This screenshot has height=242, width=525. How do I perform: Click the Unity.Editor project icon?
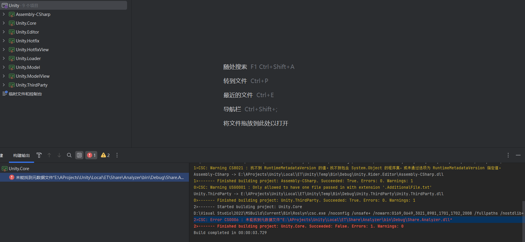pos(12,32)
